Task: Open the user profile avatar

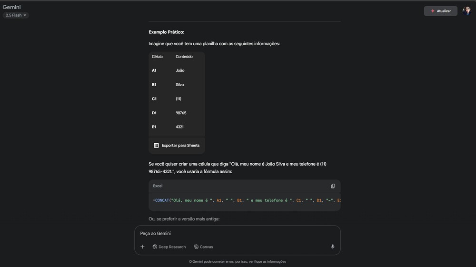Action: tap(466, 11)
